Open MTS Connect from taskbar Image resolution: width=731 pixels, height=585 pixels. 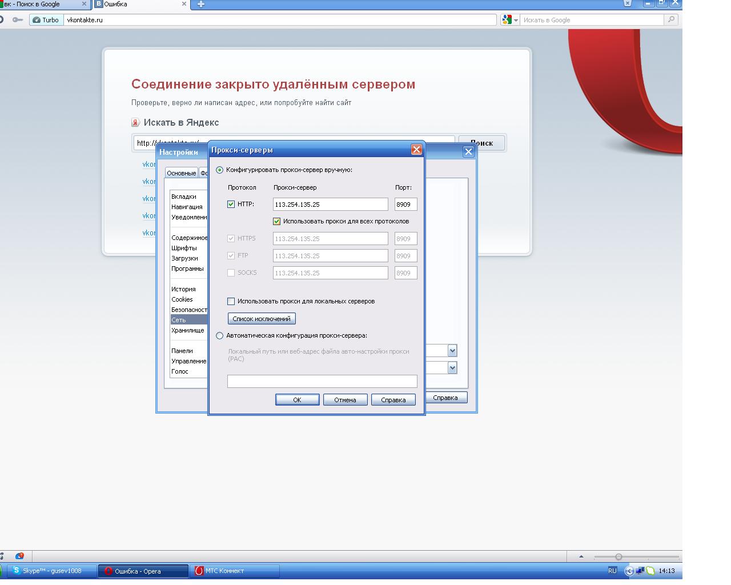[x=234, y=571]
